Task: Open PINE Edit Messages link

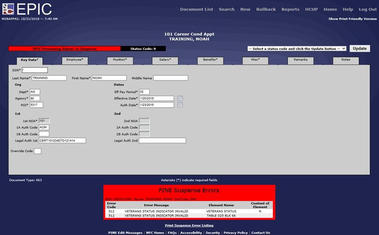Action: [x=125, y=233]
